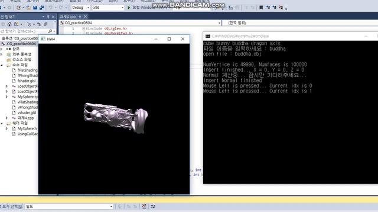The height and width of the screenshot is (212, 378).
Task: Close the 과제4.cpp editor tab
Action: pos(85,16)
